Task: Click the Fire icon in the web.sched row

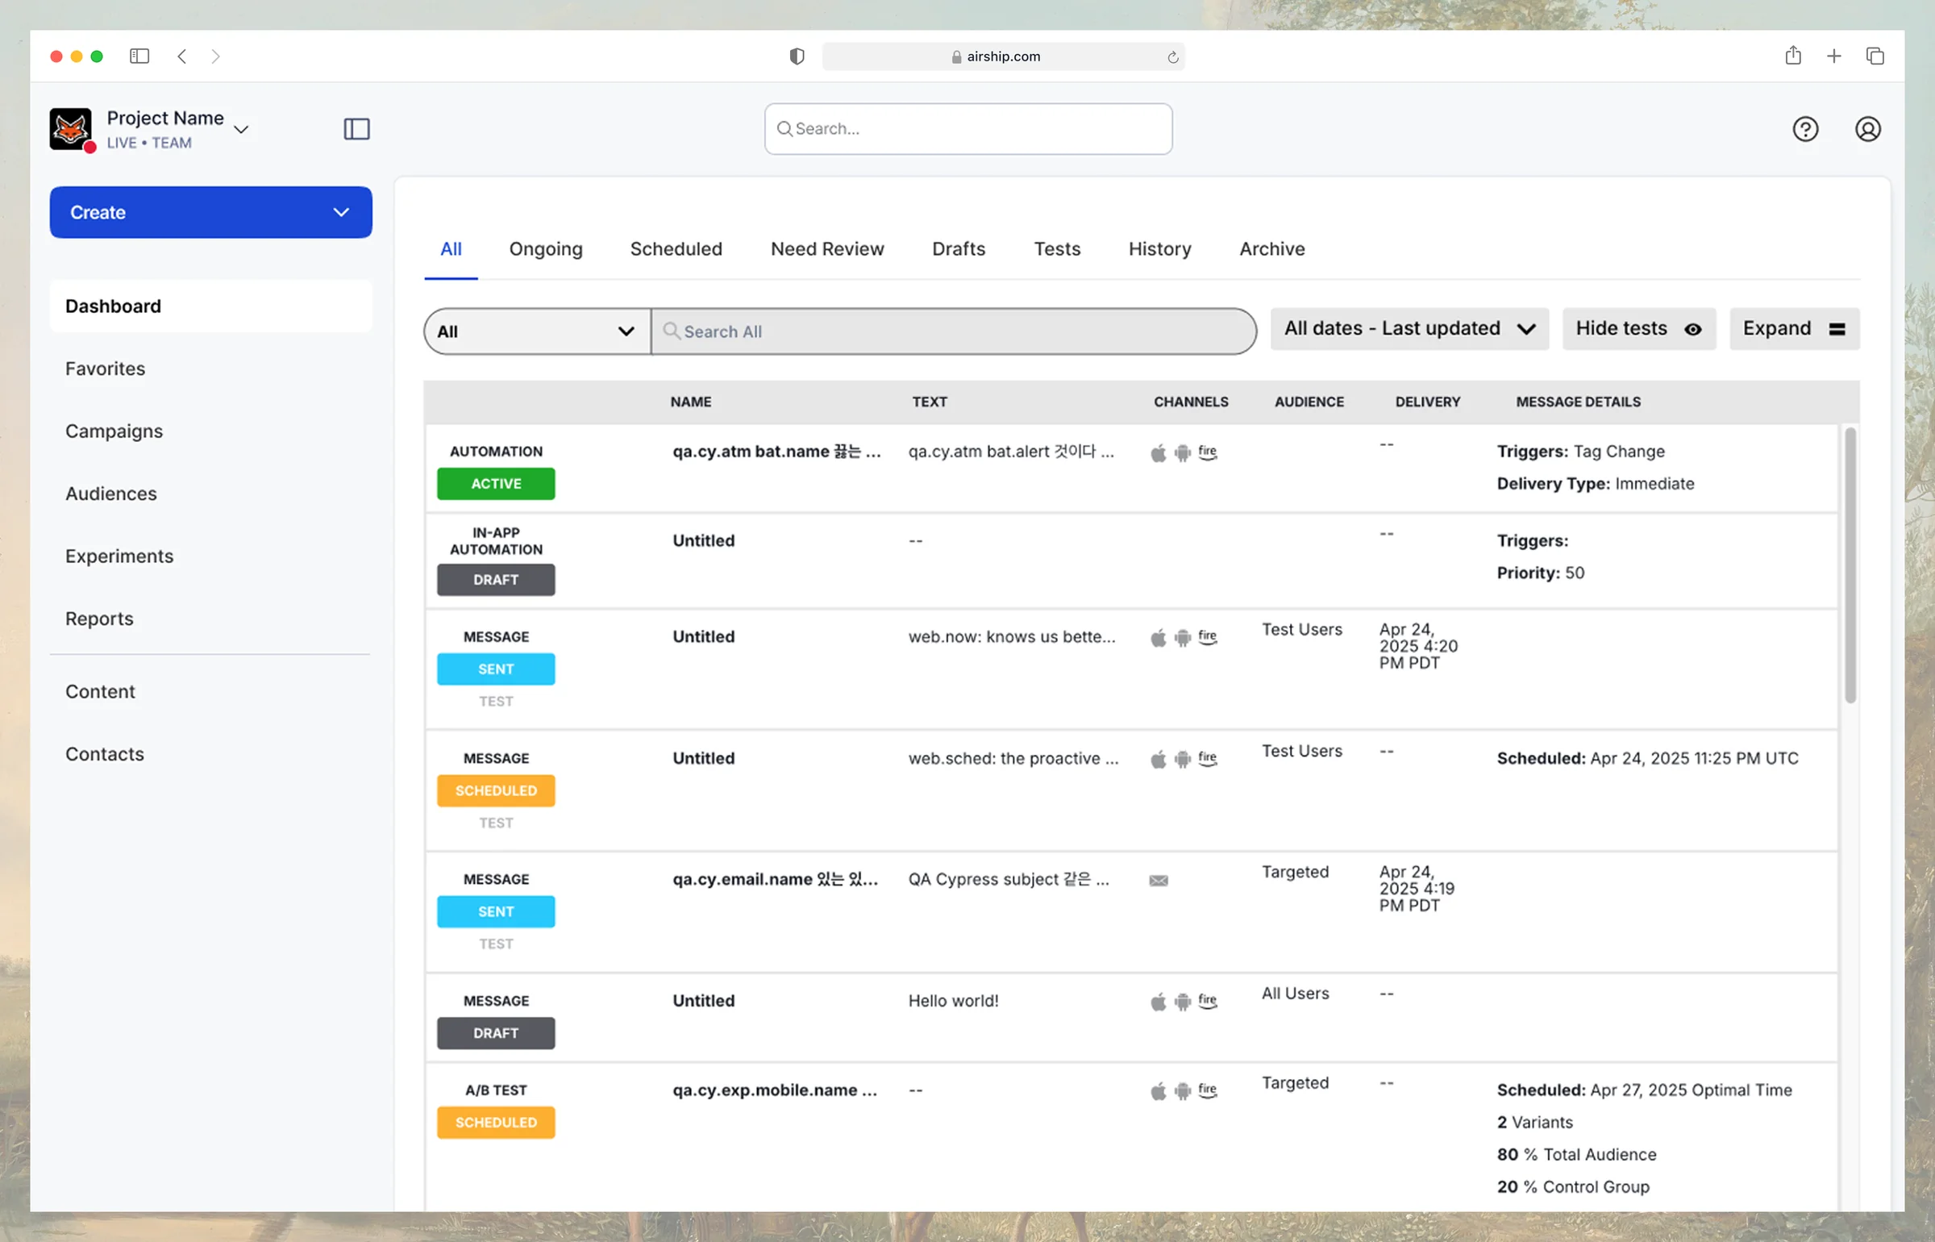Action: coord(1207,759)
